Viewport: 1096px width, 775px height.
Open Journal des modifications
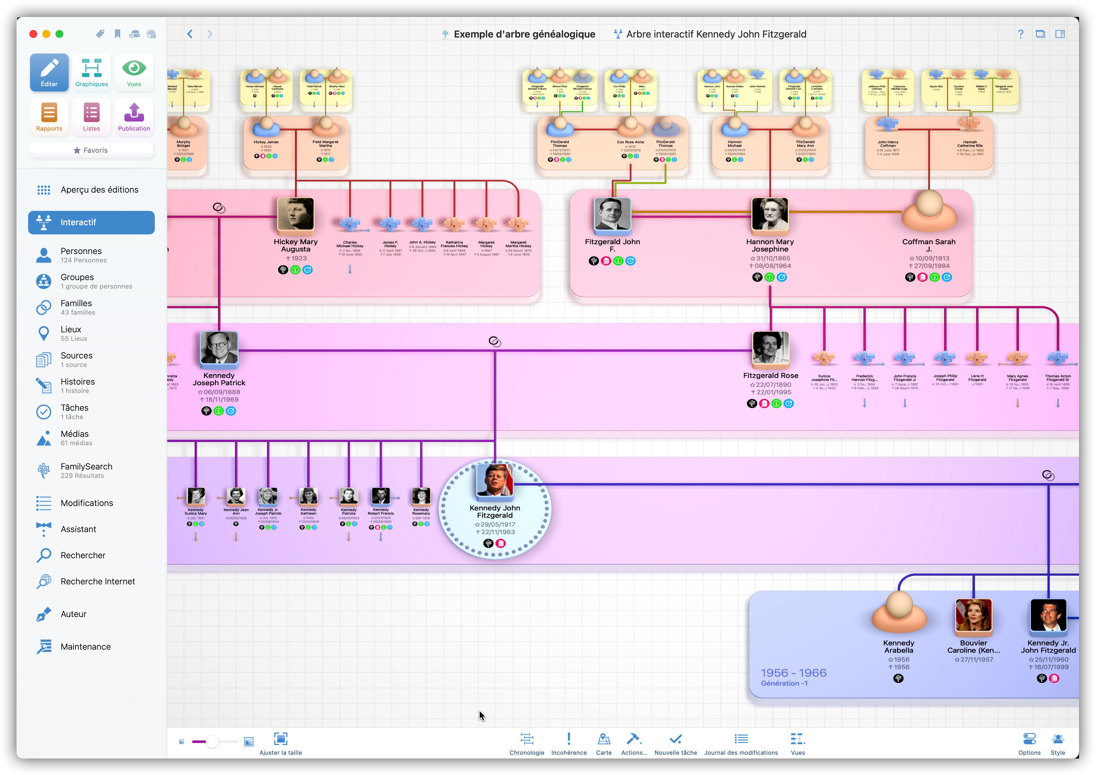click(x=740, y=743)
